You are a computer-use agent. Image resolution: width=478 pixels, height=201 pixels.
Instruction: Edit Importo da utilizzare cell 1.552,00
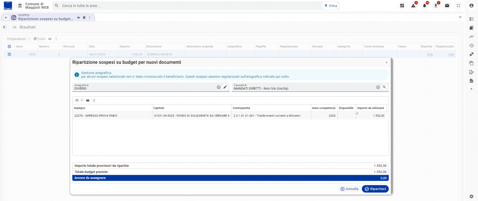[371, 116]
